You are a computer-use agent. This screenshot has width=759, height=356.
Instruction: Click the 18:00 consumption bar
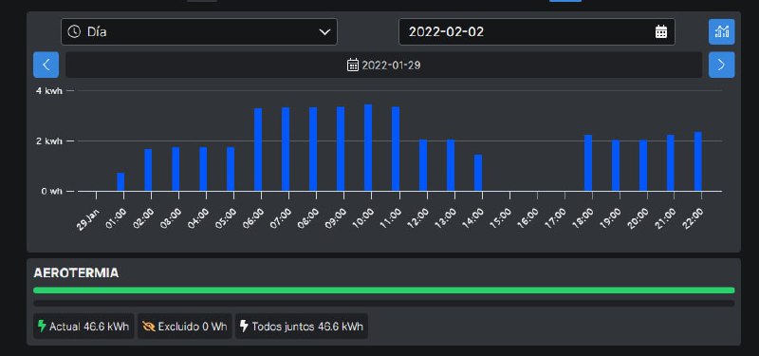[588, 163]
